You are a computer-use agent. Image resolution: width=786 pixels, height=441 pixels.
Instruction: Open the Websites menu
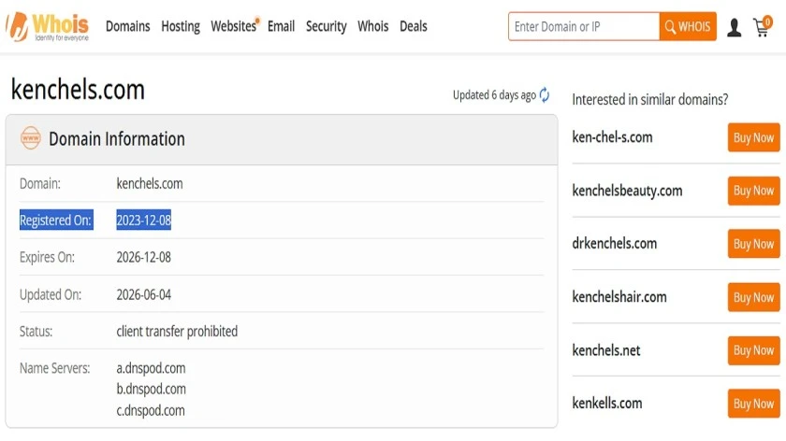pyautogui.click(x=234, y=26)
